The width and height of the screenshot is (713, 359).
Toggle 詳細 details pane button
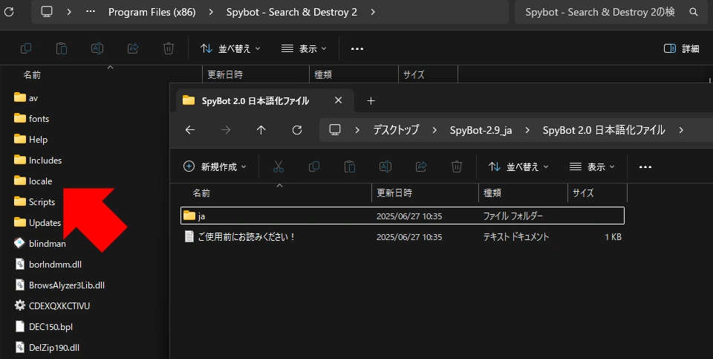(x=681, y=48)
